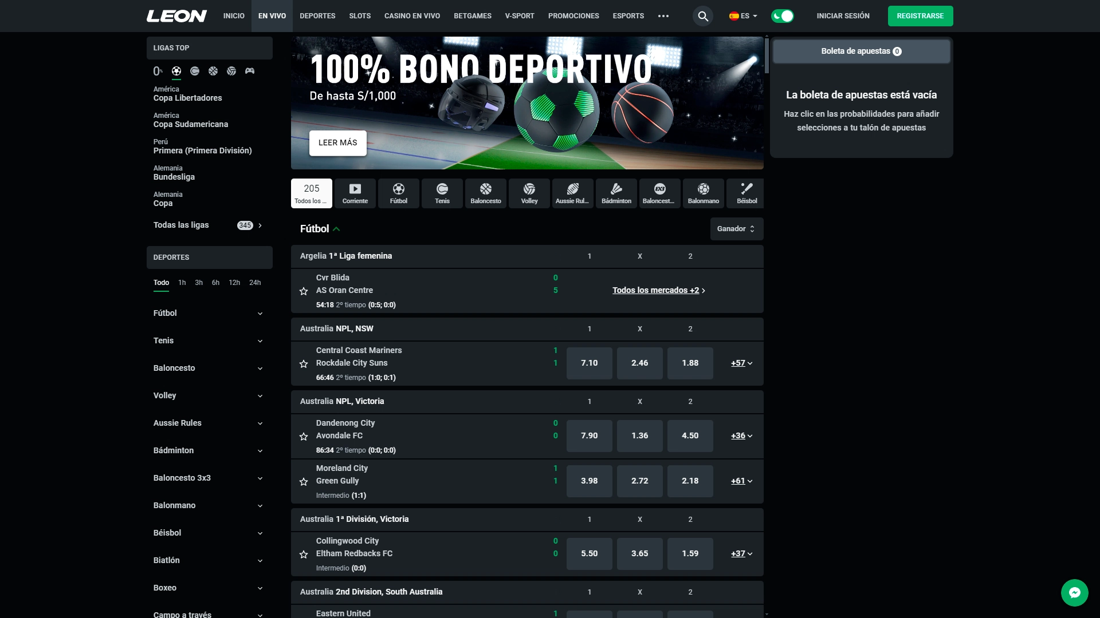
Task: Toggle favorite star for Central Coast Mariners match
Action: pyautogui.click(x=304, y=364)
